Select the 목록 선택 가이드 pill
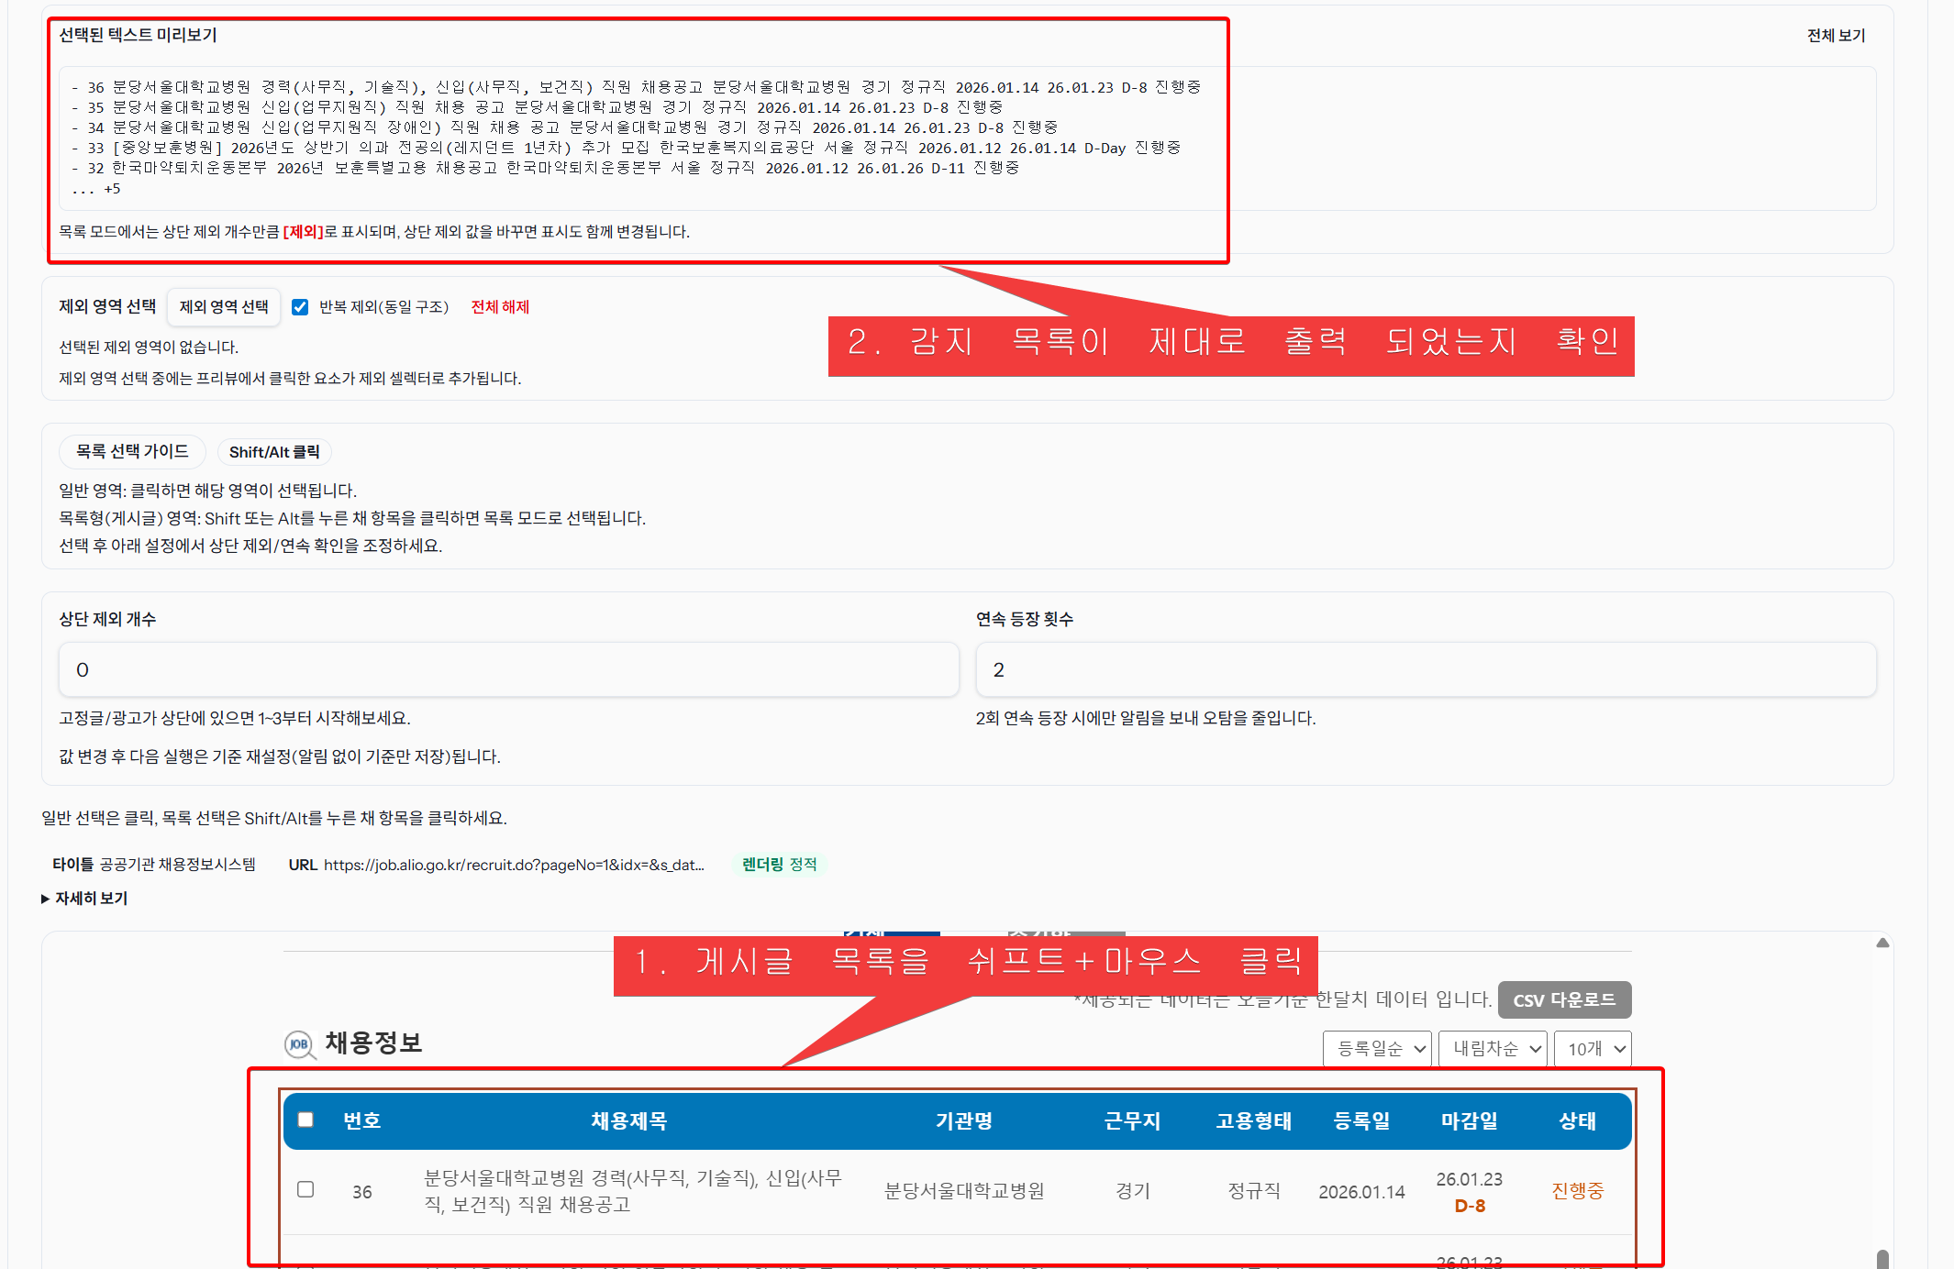The image size is (1954, 1269). pos(132,451)
